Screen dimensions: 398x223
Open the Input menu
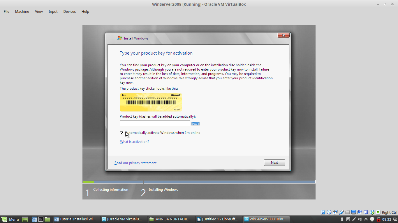click(53, 12)
